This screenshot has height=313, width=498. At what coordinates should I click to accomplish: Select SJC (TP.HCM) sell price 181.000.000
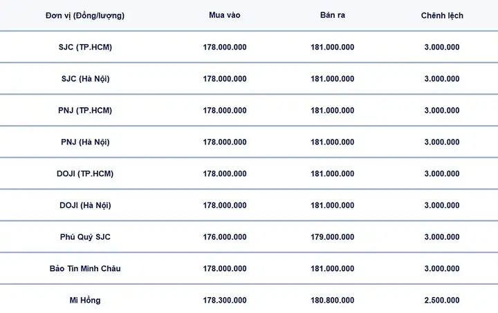(333, 47)
